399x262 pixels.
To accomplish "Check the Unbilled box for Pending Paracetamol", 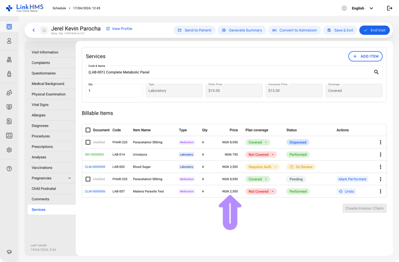I will point(88,179).
